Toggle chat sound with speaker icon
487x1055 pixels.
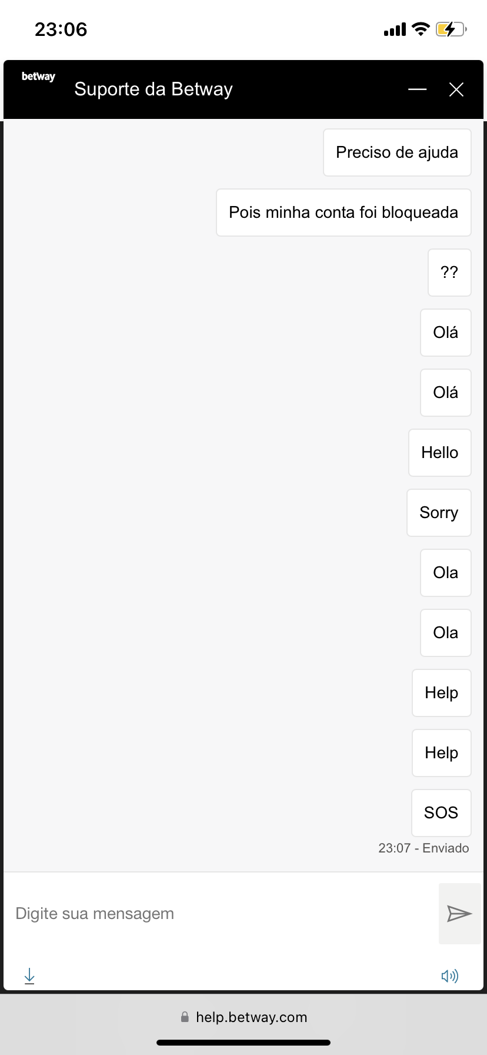450,976
